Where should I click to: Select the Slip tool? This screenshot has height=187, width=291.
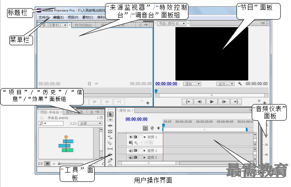110,149
